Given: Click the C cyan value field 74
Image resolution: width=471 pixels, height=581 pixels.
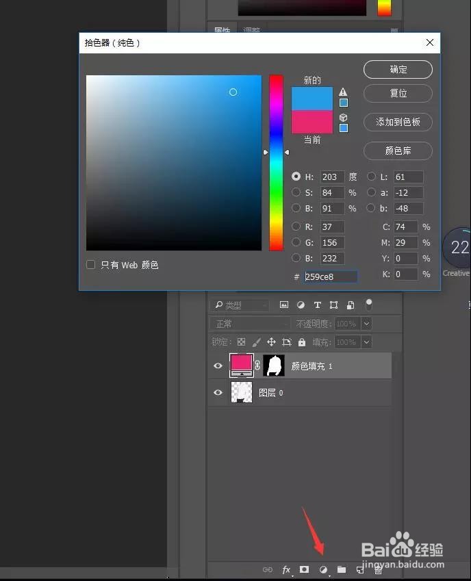Looking at the screenshot, I should click(406, 227).
